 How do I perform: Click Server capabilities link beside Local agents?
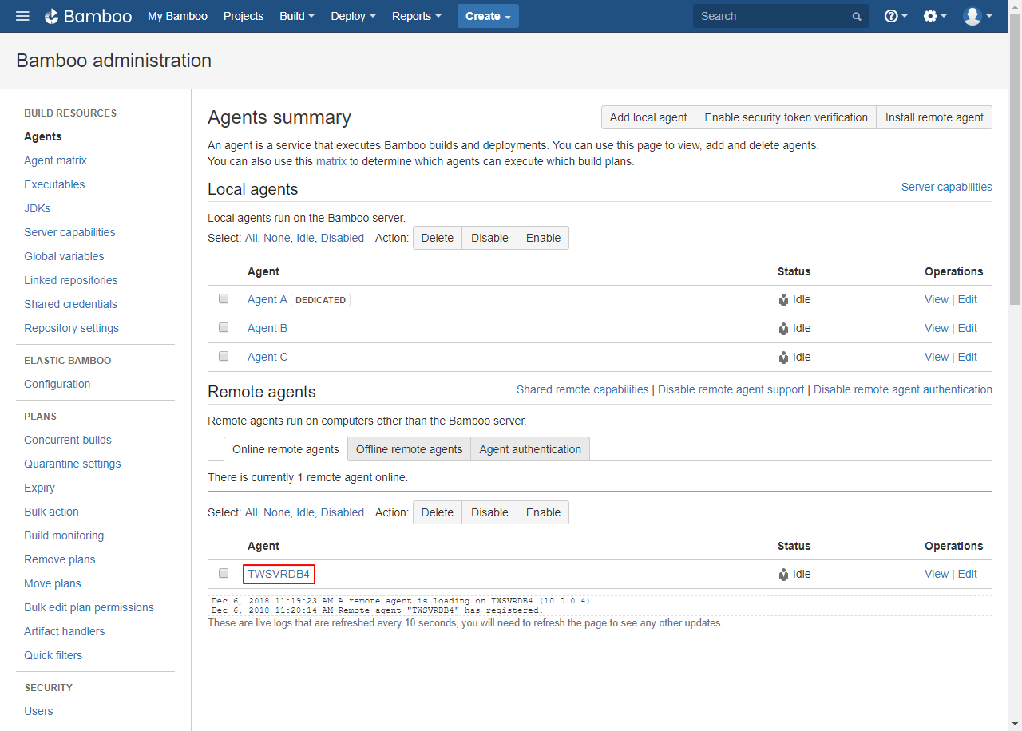947,187
